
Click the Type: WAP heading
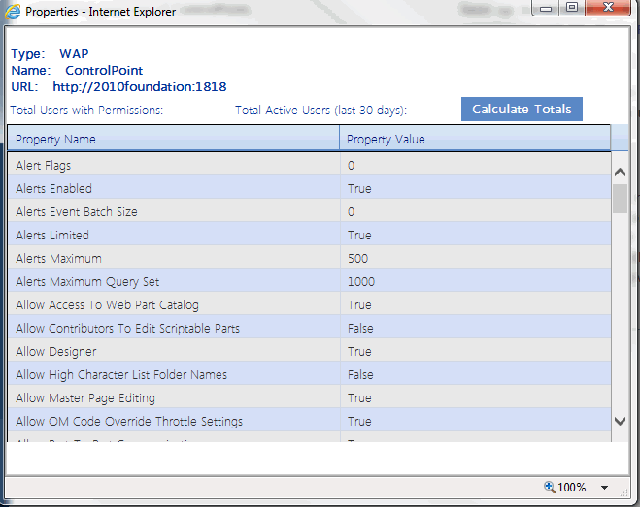[50, 53]
